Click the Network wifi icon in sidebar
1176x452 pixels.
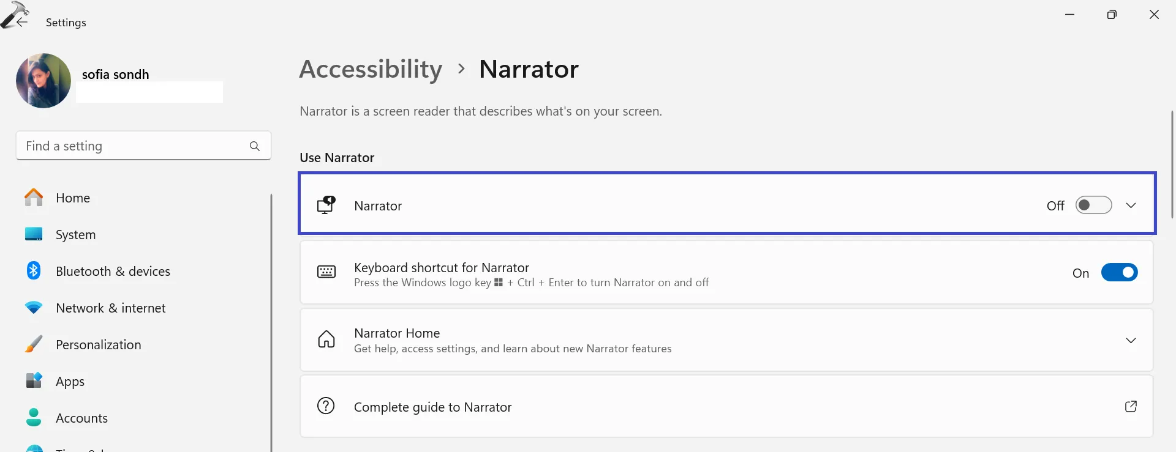tap(34, 308)
